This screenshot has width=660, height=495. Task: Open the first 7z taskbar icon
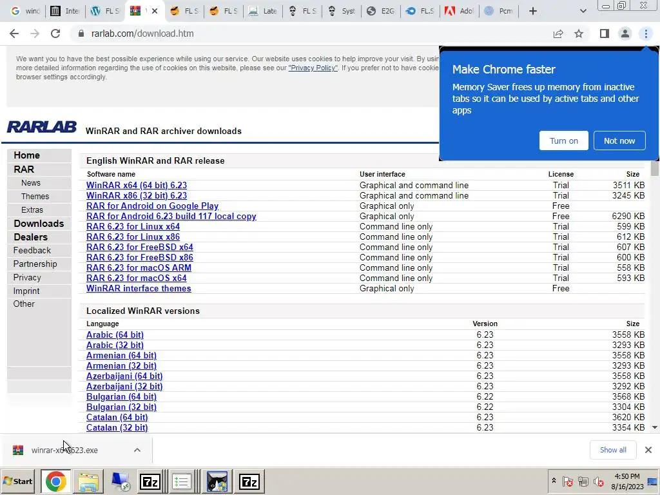(151, 481)
